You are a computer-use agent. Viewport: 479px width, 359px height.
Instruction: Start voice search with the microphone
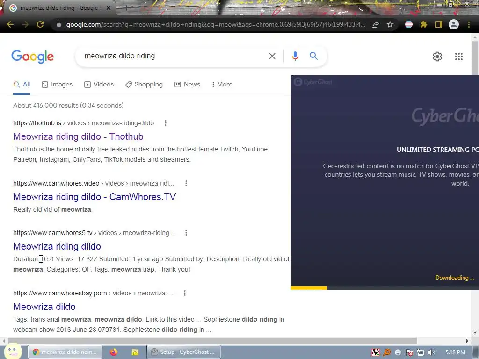pyautogui.click(x=295, y=56)
